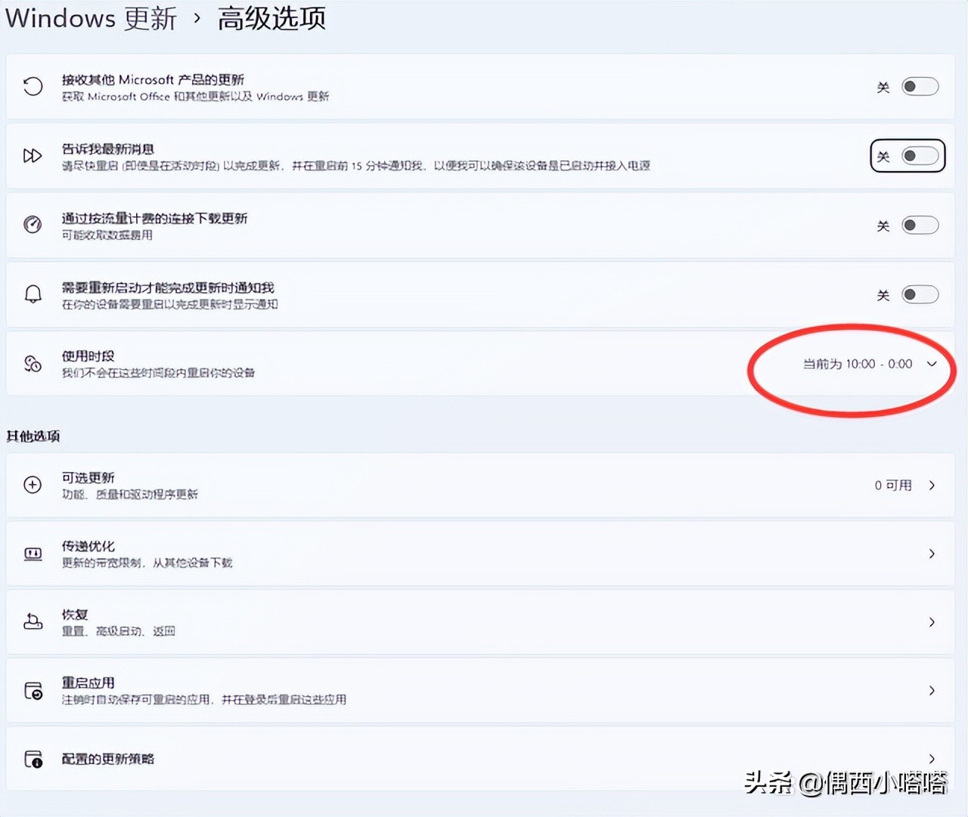This screenshot has width=968, height=817.
Task: Click the sync icon beside 接收其他 Microsoft 产品的更新
Action: pyautogui.click(x=33, y=86)
